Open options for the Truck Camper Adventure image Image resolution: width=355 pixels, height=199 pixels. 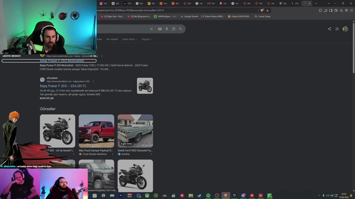(112, 154)
